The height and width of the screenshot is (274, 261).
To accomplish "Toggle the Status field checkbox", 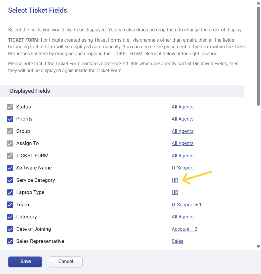I will coord(10,107).
